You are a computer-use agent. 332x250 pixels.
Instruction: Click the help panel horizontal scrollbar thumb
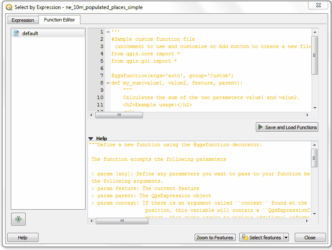(x=122, y=221)
